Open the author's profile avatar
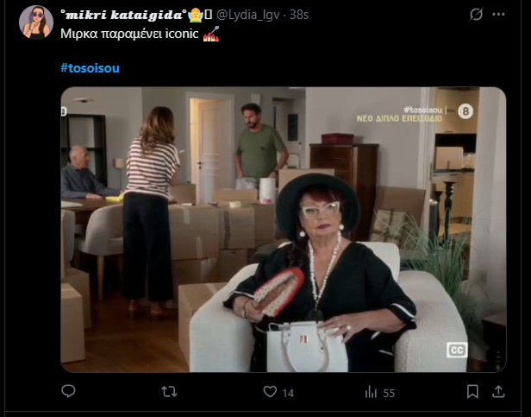The width and height of the screenshot is (531, 417). [x=35, y=22]
